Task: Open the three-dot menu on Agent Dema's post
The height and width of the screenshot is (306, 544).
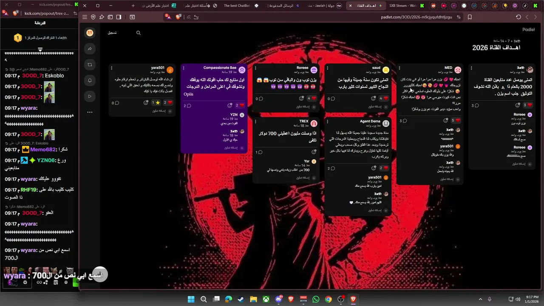Action: pyautogui.click(x=328, y=122)
